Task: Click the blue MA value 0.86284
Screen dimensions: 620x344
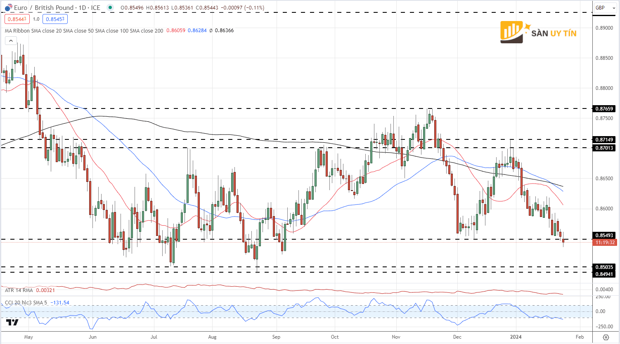Action: pos(197,31)
